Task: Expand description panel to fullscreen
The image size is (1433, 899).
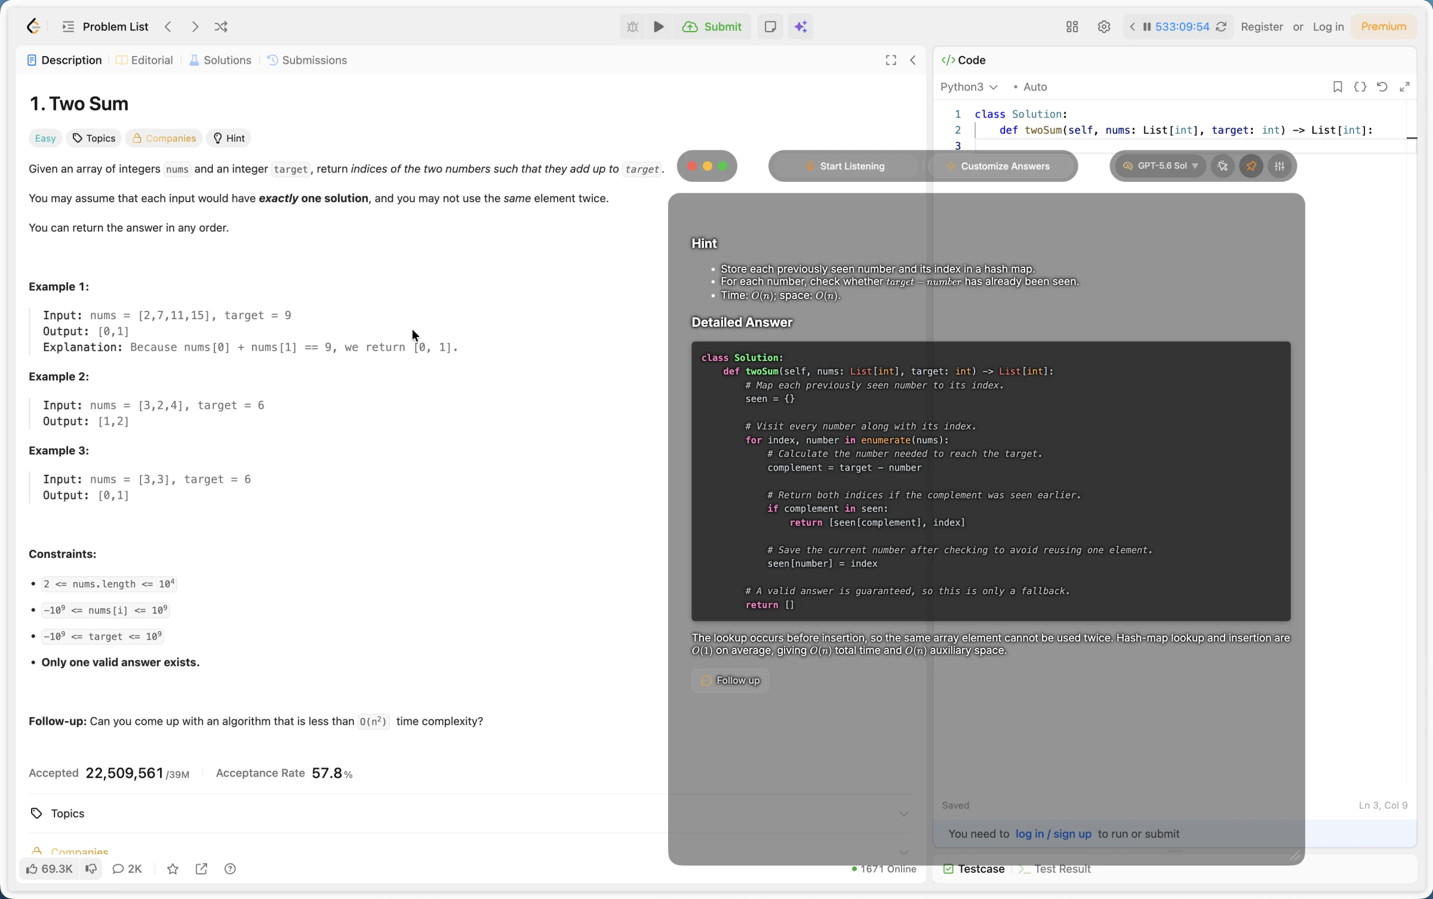Action: coord(891,60)
